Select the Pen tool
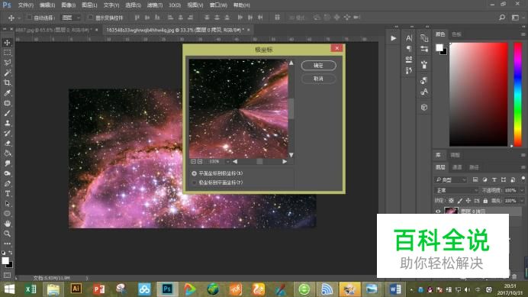The width and height of the screenshot is (528, 297). [7, 184]
